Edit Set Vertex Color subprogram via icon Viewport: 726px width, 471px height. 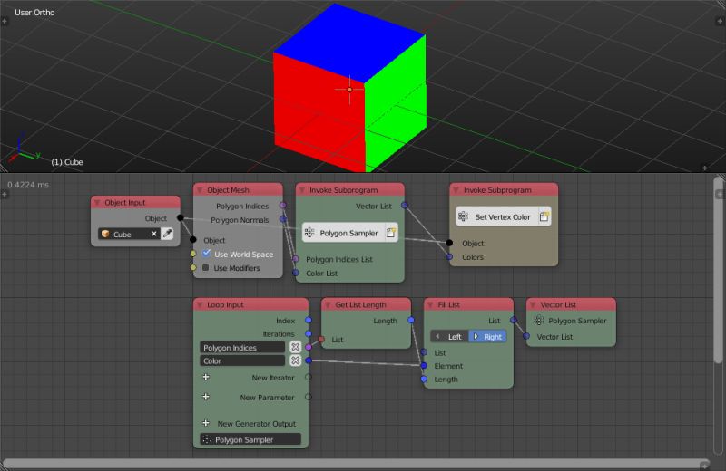point(544,216)
